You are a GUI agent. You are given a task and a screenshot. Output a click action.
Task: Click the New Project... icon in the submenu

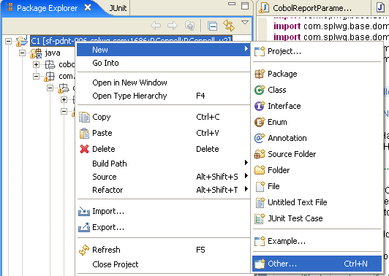click(x=260, y=51)
